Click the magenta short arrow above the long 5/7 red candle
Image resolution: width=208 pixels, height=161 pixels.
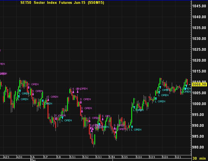click(x=48, y=100)
